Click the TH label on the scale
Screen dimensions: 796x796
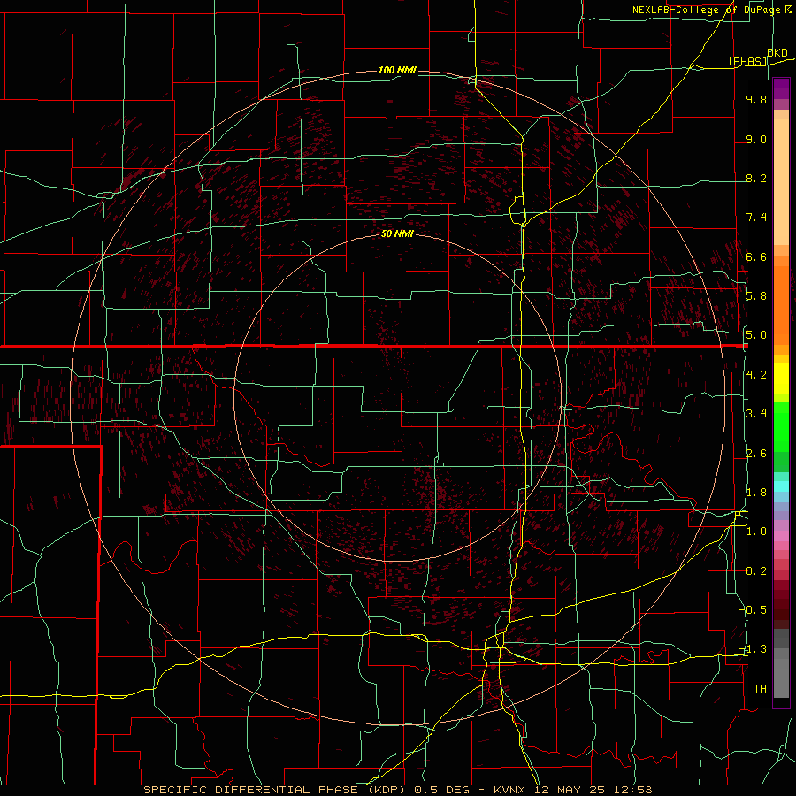click(760, 689)
